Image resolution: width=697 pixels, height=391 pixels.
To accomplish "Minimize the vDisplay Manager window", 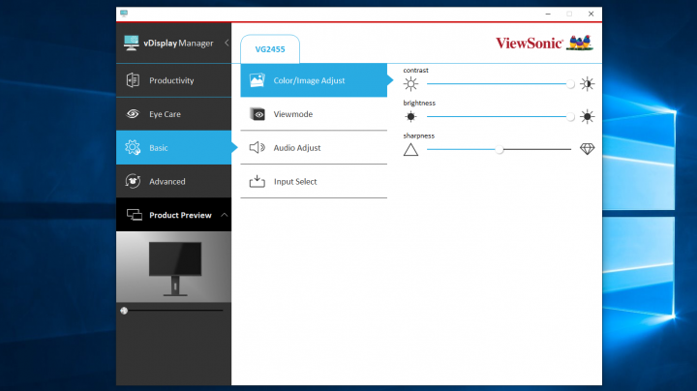I will [548, 14].
